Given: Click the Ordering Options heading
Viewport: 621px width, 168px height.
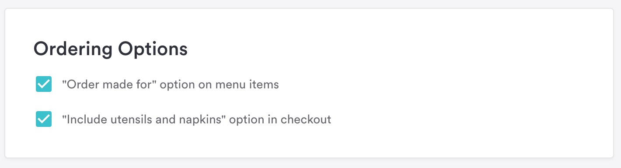Looking at the screenshot, I should pyautogui.click(x=111, y=49).
